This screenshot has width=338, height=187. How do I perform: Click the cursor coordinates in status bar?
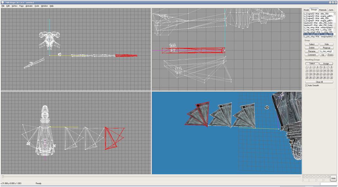11,183
